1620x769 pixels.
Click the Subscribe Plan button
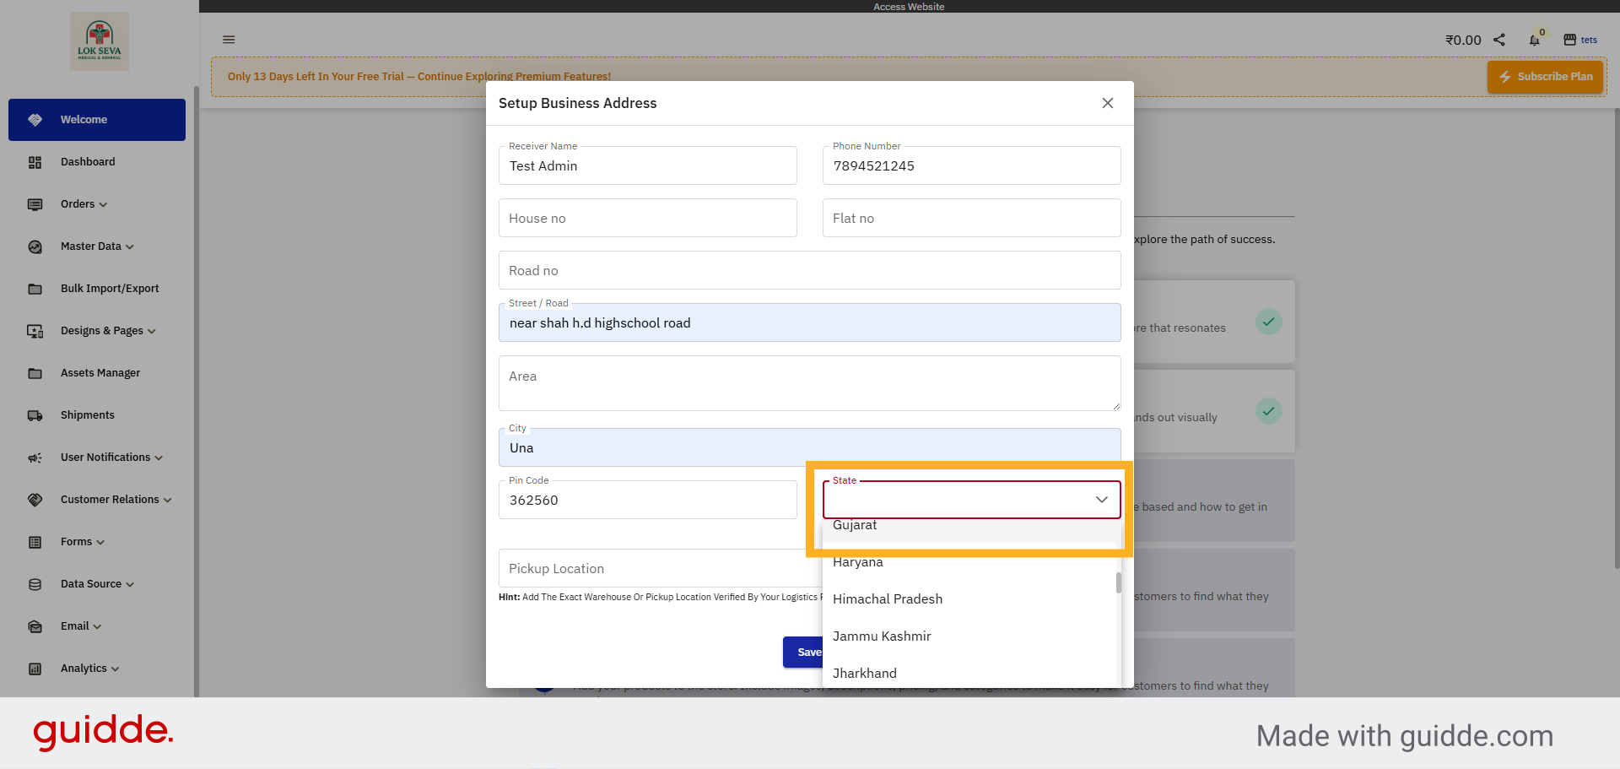(x=1545, y=77)
